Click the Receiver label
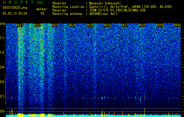Image resolution: width=184 pixels, height=117 pixels. (59, 10)
